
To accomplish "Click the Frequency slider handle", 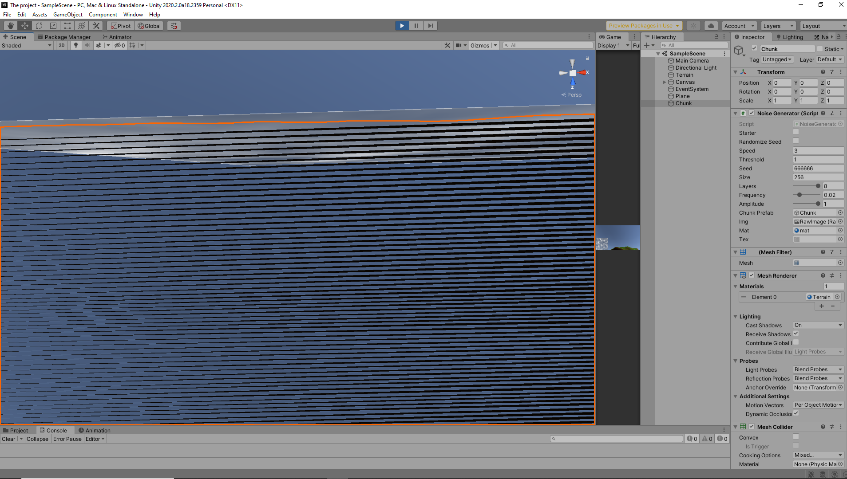I will pos(800,195).
